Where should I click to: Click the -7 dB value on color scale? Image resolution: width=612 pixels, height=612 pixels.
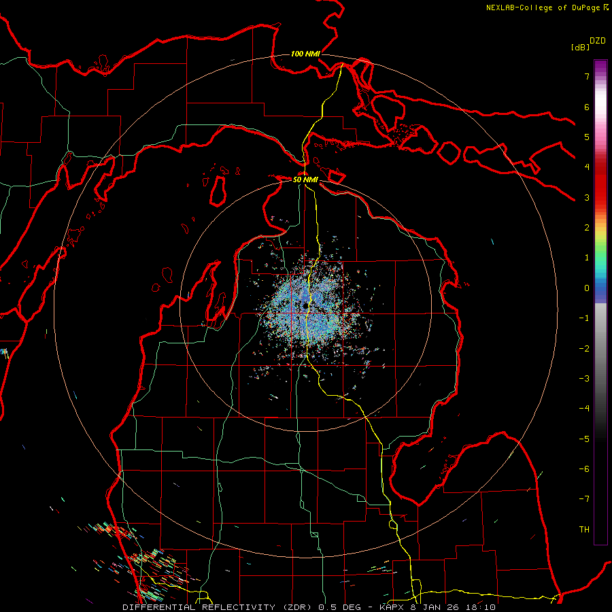pos(584,499)
